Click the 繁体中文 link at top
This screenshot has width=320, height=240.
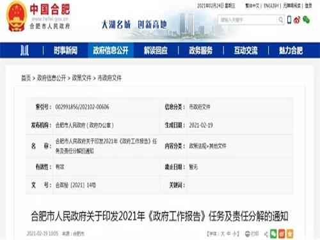click(x=252, y=6)
